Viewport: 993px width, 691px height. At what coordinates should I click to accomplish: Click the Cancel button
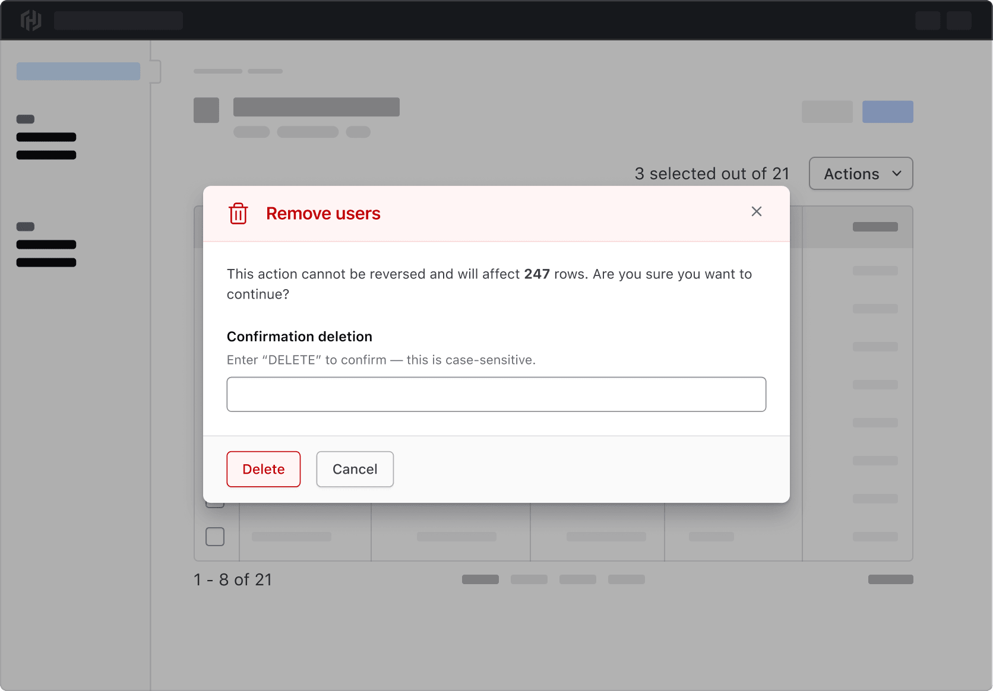pos(355,469)
